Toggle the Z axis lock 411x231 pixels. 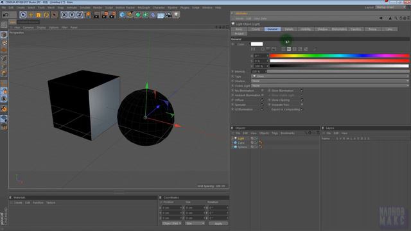pos(80,15)
